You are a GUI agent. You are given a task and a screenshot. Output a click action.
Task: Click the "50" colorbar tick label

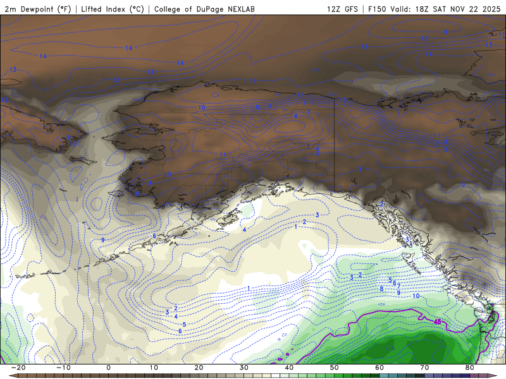click(335, 368)
